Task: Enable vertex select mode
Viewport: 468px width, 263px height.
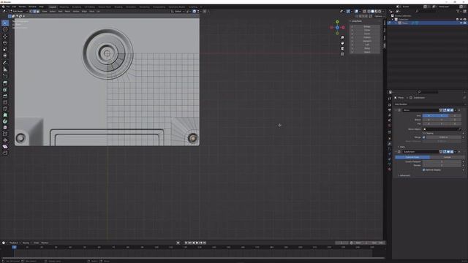Action: tap(31, 12)
